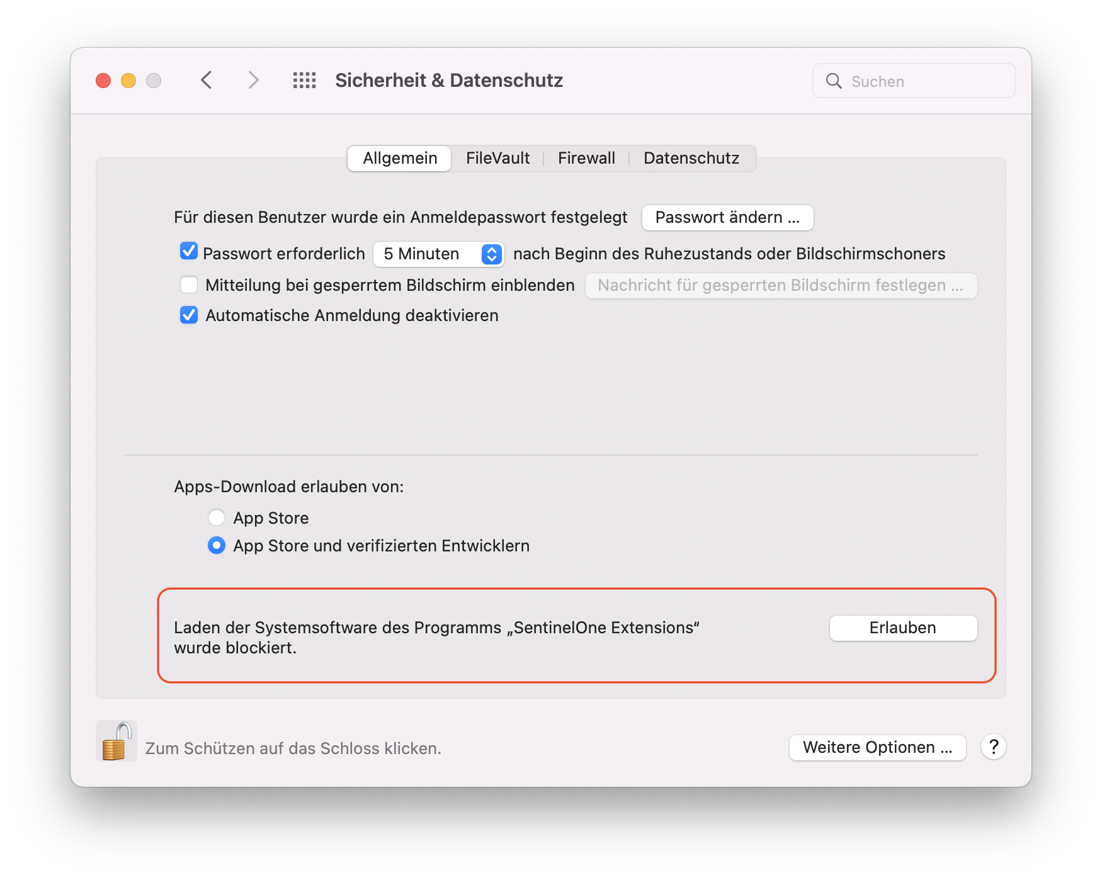Click the back navigation arrow
The image size is (1102, 880).
(x=207, y=81)
